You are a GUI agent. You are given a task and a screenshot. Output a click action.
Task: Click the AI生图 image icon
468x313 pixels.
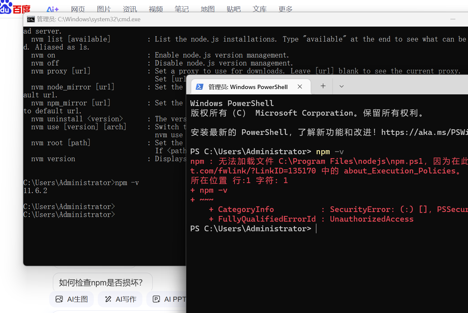[x=59, y=299]
